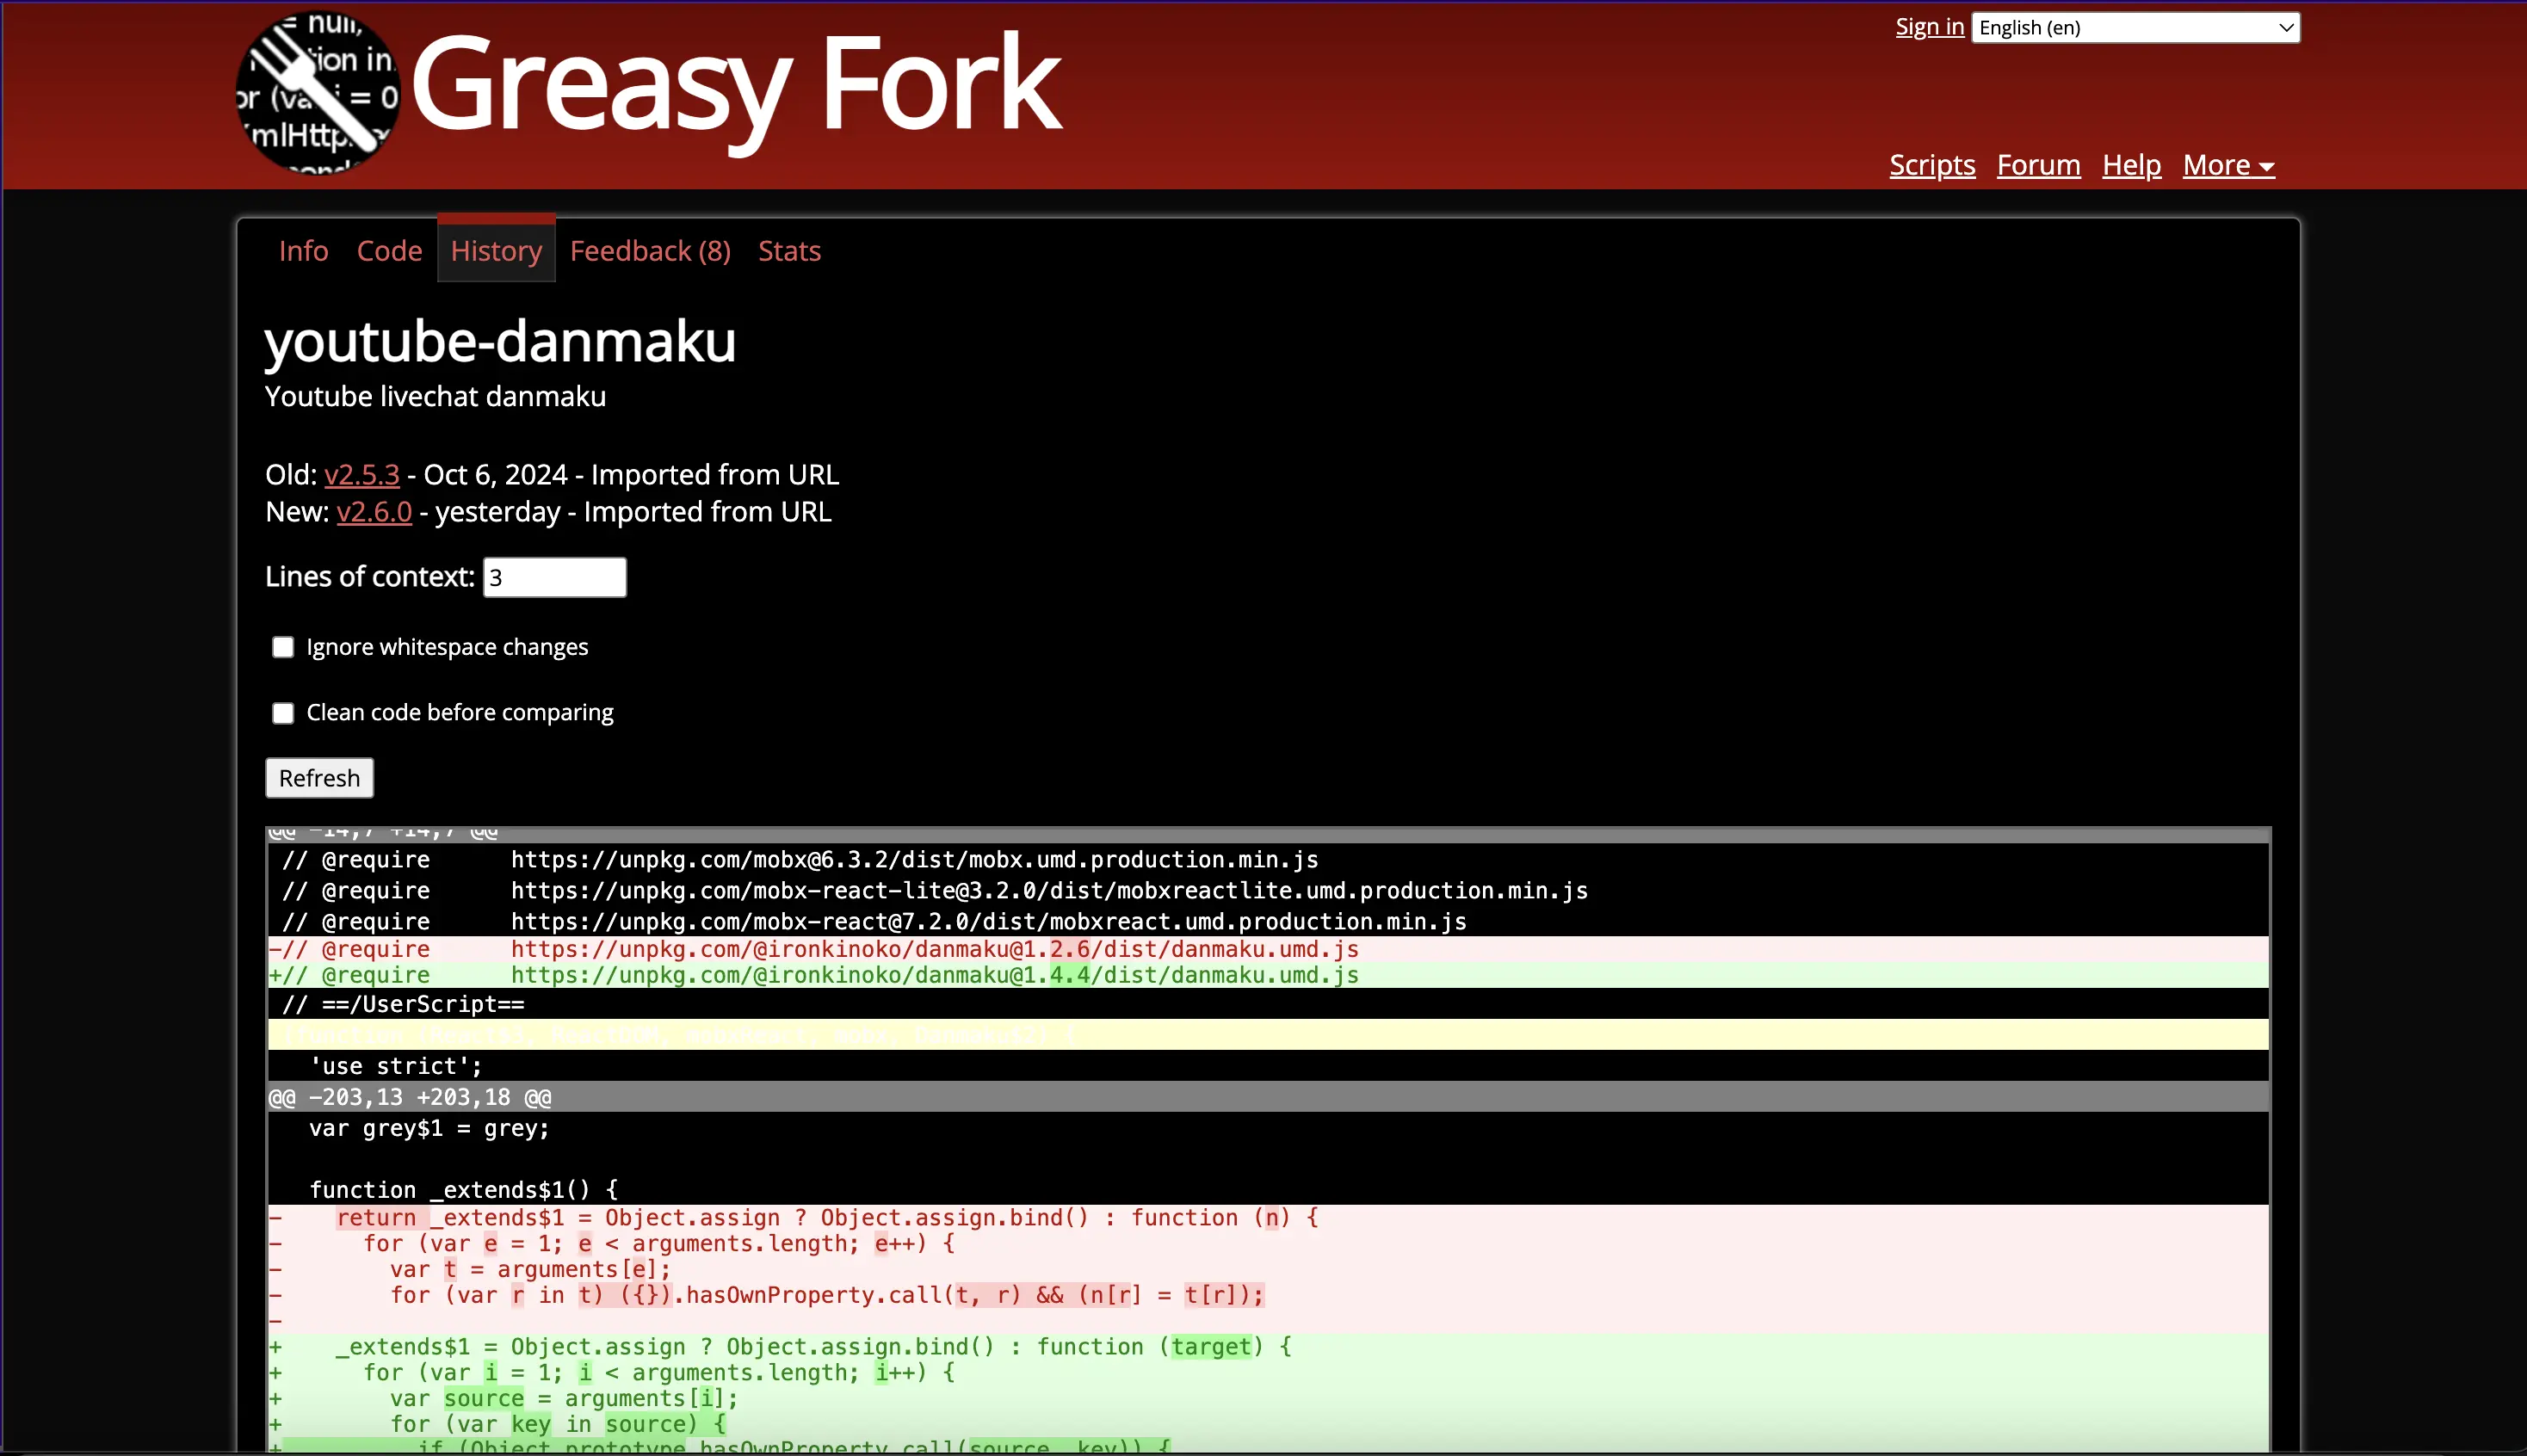Click the Refresh button

point(319,778)
